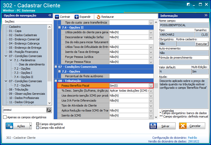This screenshot has width=211, height=145.
Task: Click the Padrão dictionary configuration link
Action: [x=192, y=138]
